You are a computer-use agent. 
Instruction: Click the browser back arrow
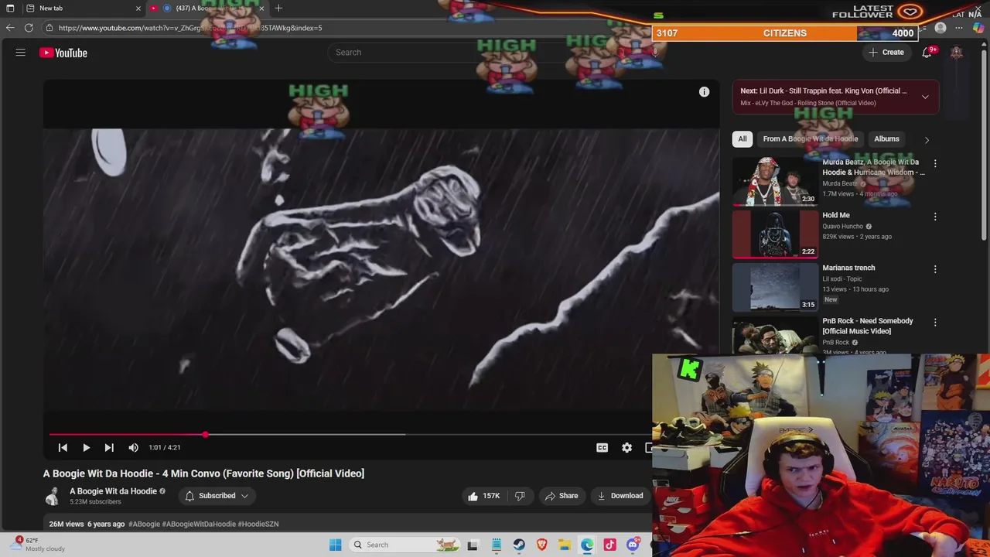click(10, 28)
